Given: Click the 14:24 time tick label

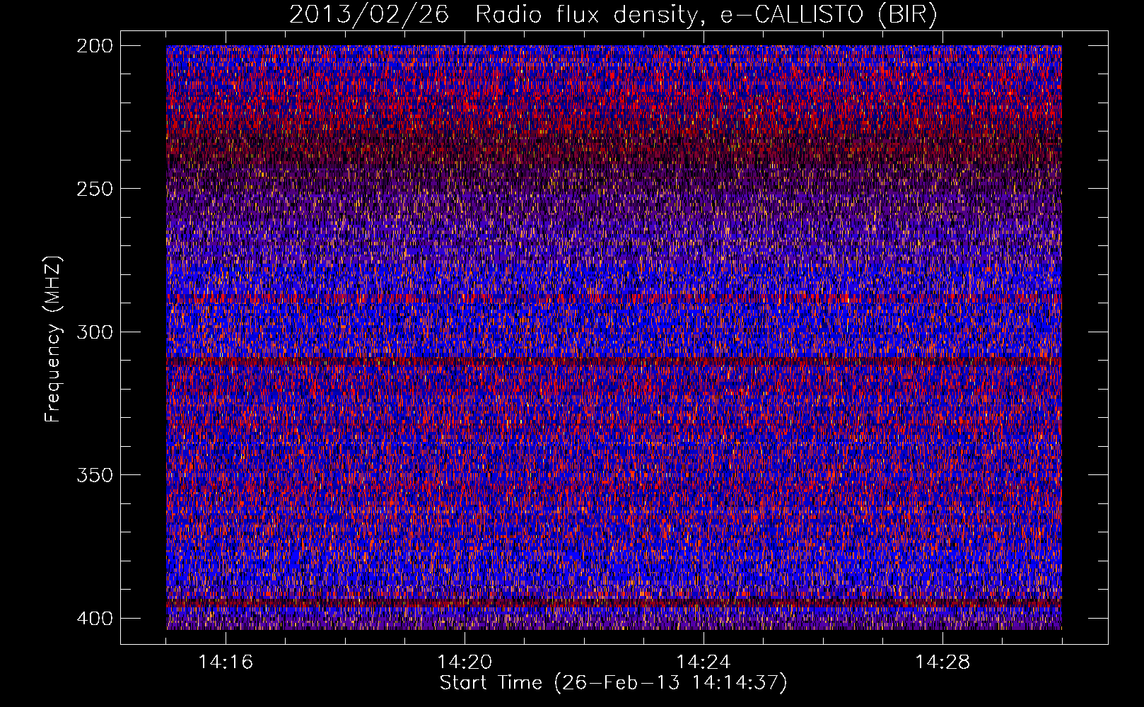Looking at the screenshot, I should [x=704, y=662].
